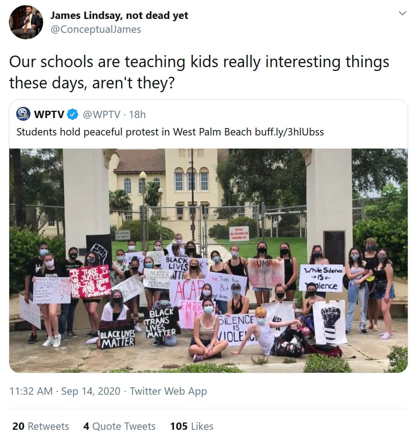Click the Sep 14, 2020 date
Viewport: 417px width, 441px height.
[91, 391]
